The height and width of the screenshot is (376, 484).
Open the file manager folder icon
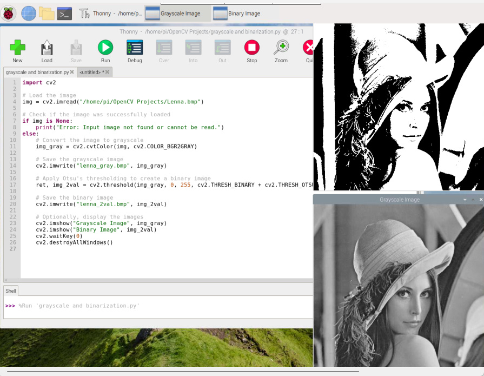(47, 14)
